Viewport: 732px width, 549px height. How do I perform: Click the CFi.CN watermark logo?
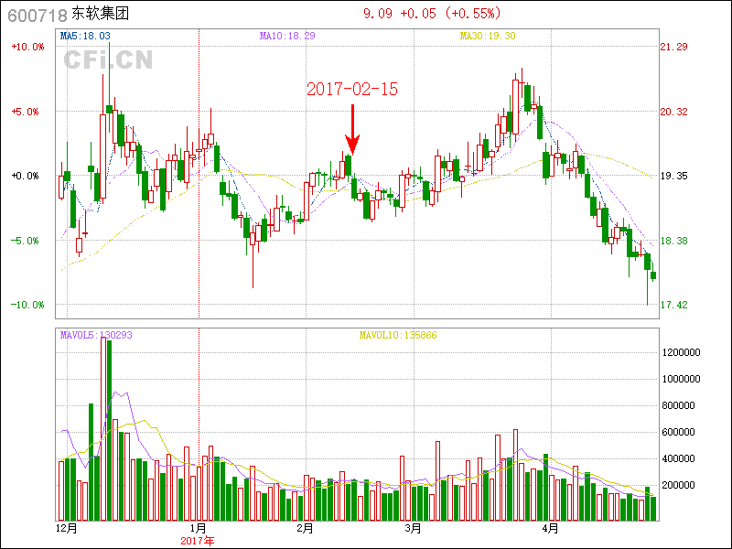pos(108,59)
